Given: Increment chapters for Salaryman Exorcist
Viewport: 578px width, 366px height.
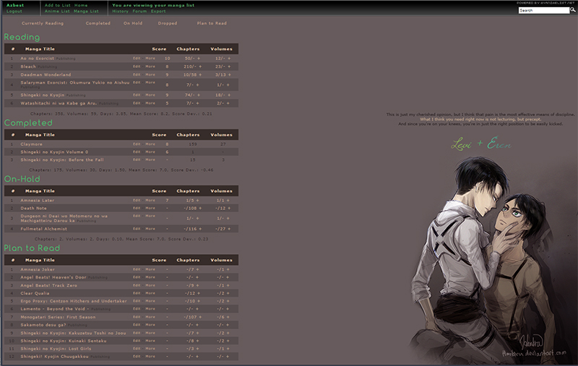Looking at the screenshot, I should point(197,85).
